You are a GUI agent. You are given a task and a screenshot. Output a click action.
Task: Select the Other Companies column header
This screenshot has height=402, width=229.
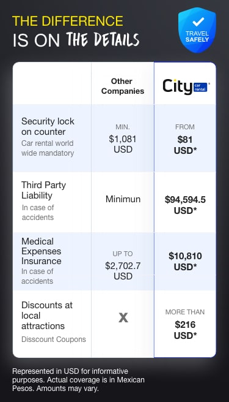pos(122,86)
